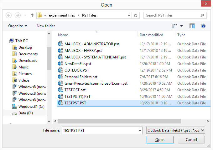Click the Videos folder icon
This screenshot has height=150, width=213.
point(14,80)
